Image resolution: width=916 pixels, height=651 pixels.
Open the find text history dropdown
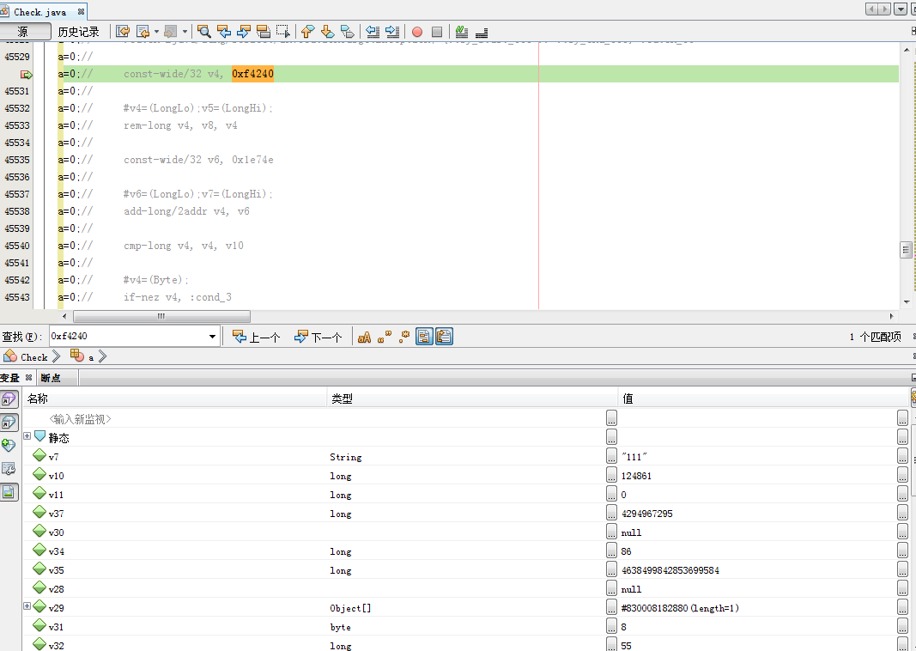pos(213,337)
